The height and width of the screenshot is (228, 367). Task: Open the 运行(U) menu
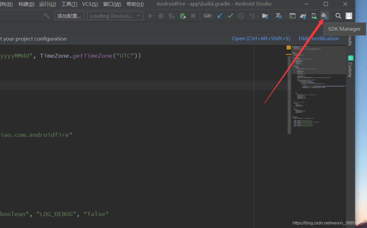point(47,4)
